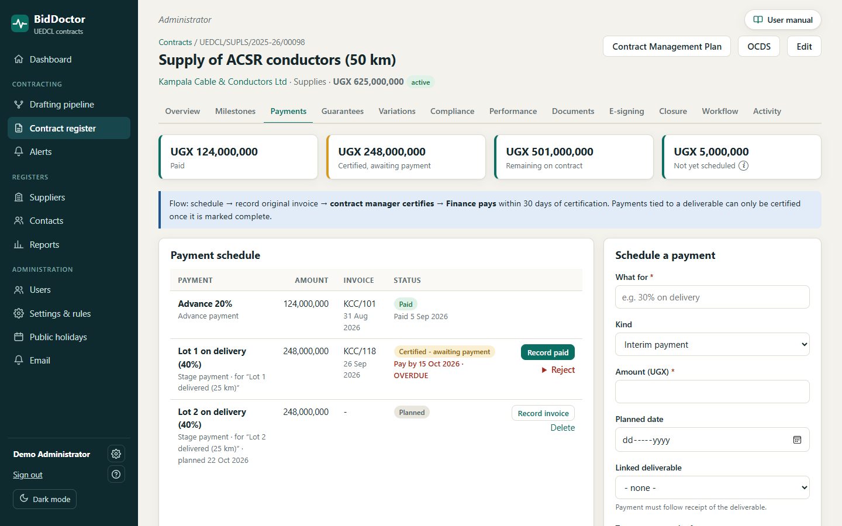Switch to the Milestones tab

coord(235,111)
